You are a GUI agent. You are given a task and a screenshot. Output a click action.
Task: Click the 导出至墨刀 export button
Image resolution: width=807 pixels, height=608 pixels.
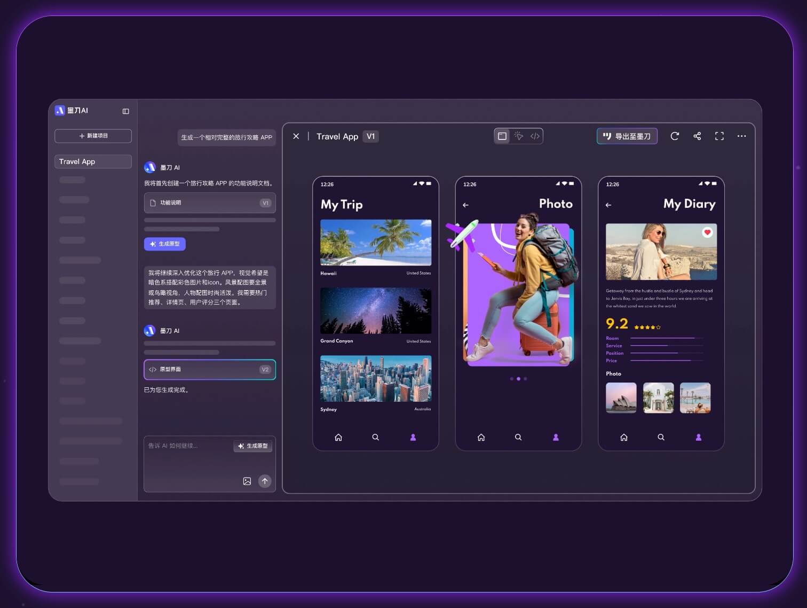(627, 136)
